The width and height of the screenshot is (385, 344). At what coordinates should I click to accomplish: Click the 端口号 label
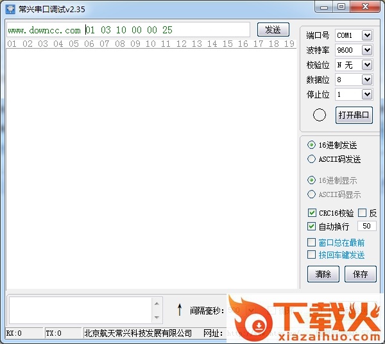click(318, 35)
